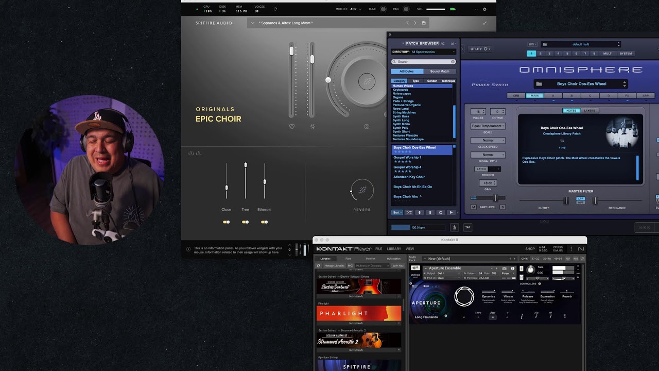Toggle the Tree mic switch in Epic Choir
This screenshot has height=371, width=659.
[245, 222]
